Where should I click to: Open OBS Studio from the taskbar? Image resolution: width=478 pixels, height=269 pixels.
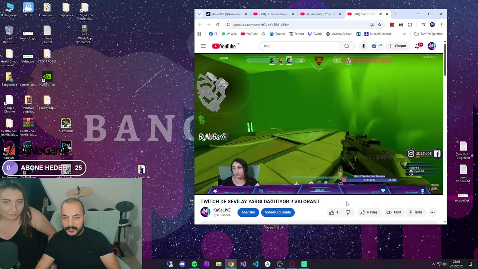280,264
